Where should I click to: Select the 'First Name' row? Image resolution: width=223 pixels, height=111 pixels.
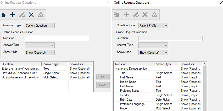pos(158,77)
